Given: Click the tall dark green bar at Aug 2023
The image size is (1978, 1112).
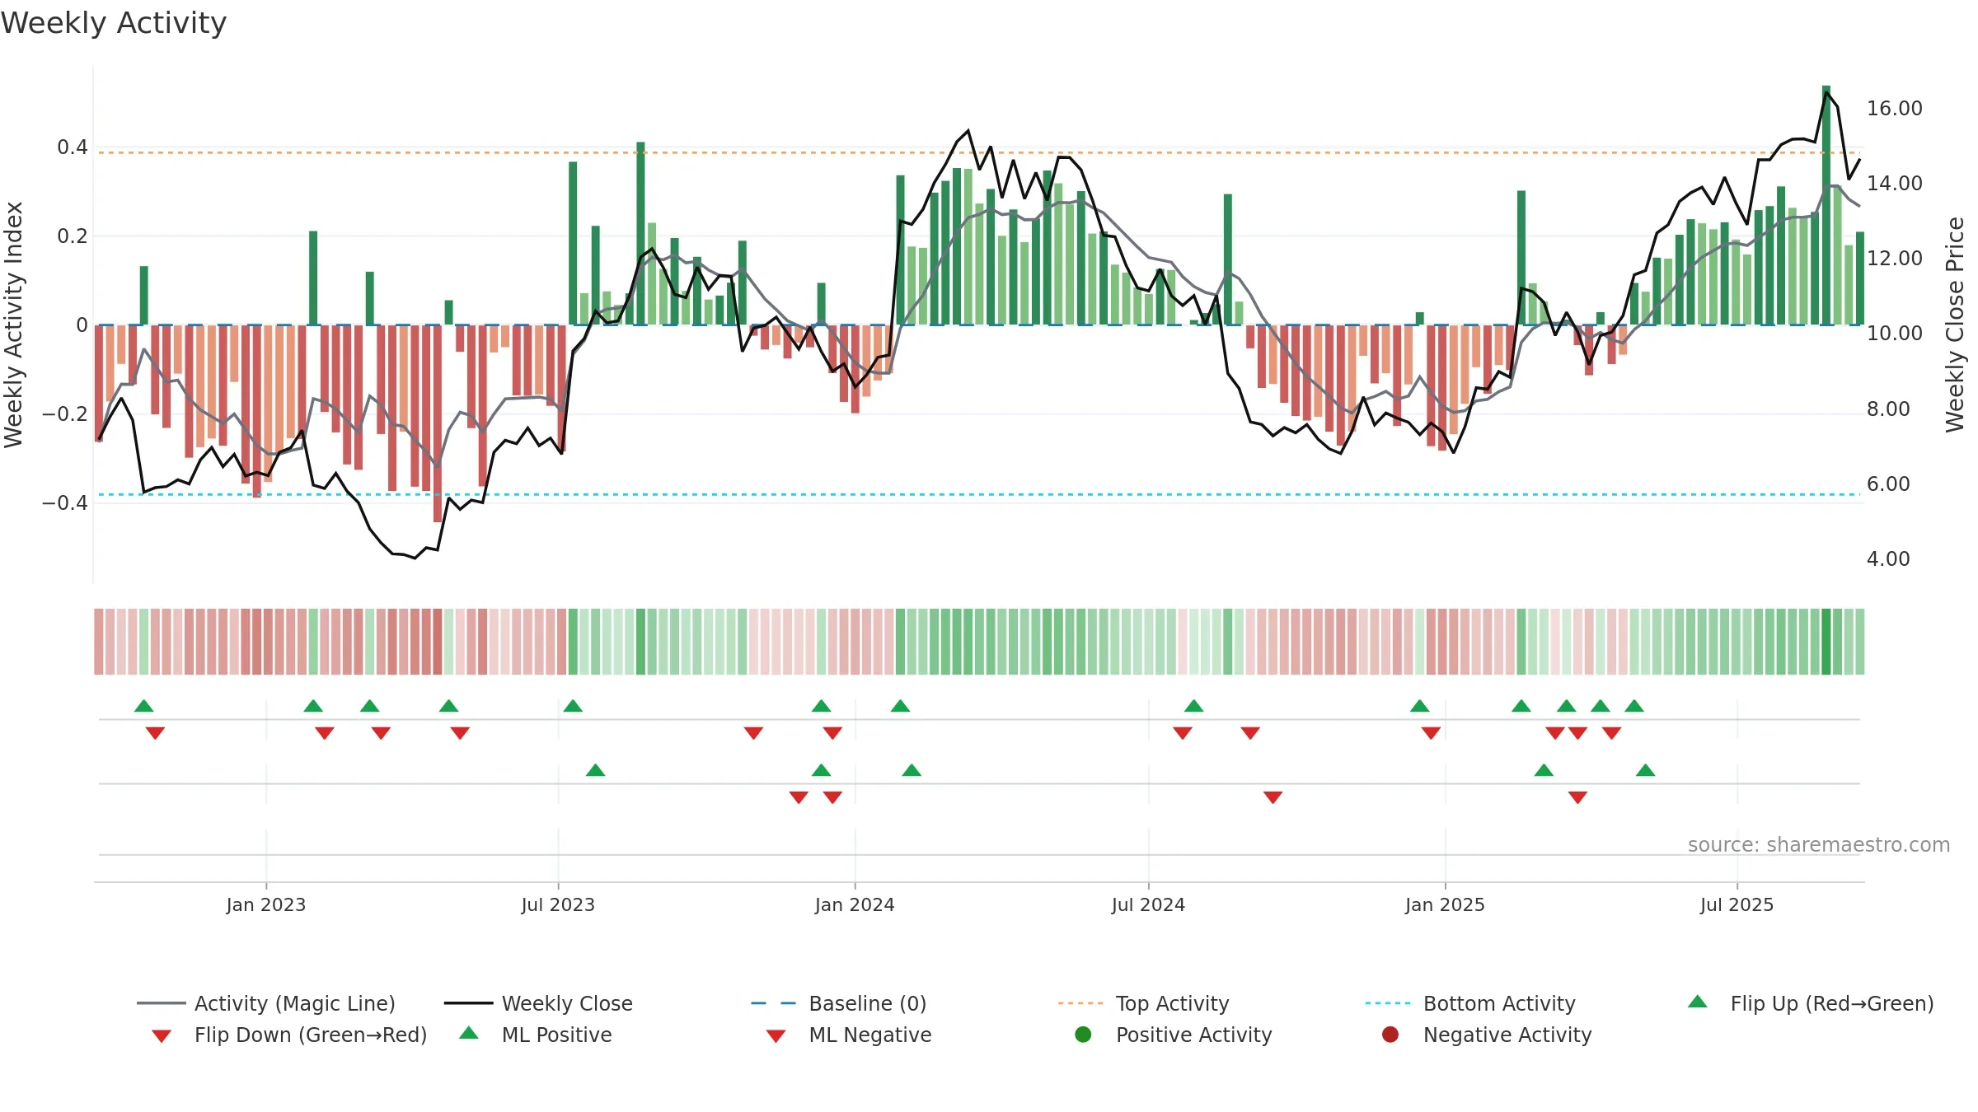Looking at the screenshot, I should [x=640, y=233].
